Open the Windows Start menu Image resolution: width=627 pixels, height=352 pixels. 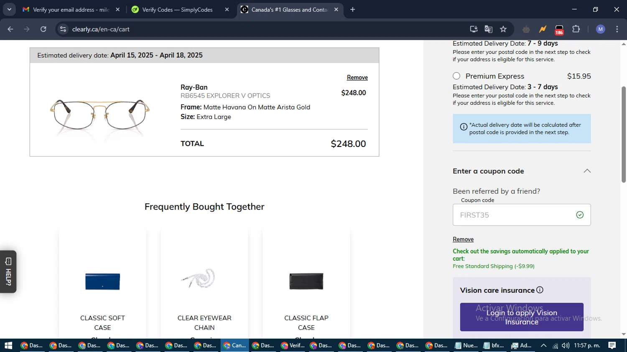[8, 345]
